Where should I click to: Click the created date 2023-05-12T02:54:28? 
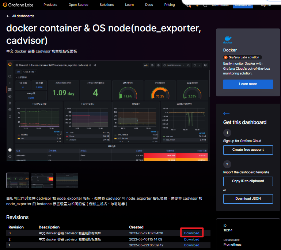(146, 233)
